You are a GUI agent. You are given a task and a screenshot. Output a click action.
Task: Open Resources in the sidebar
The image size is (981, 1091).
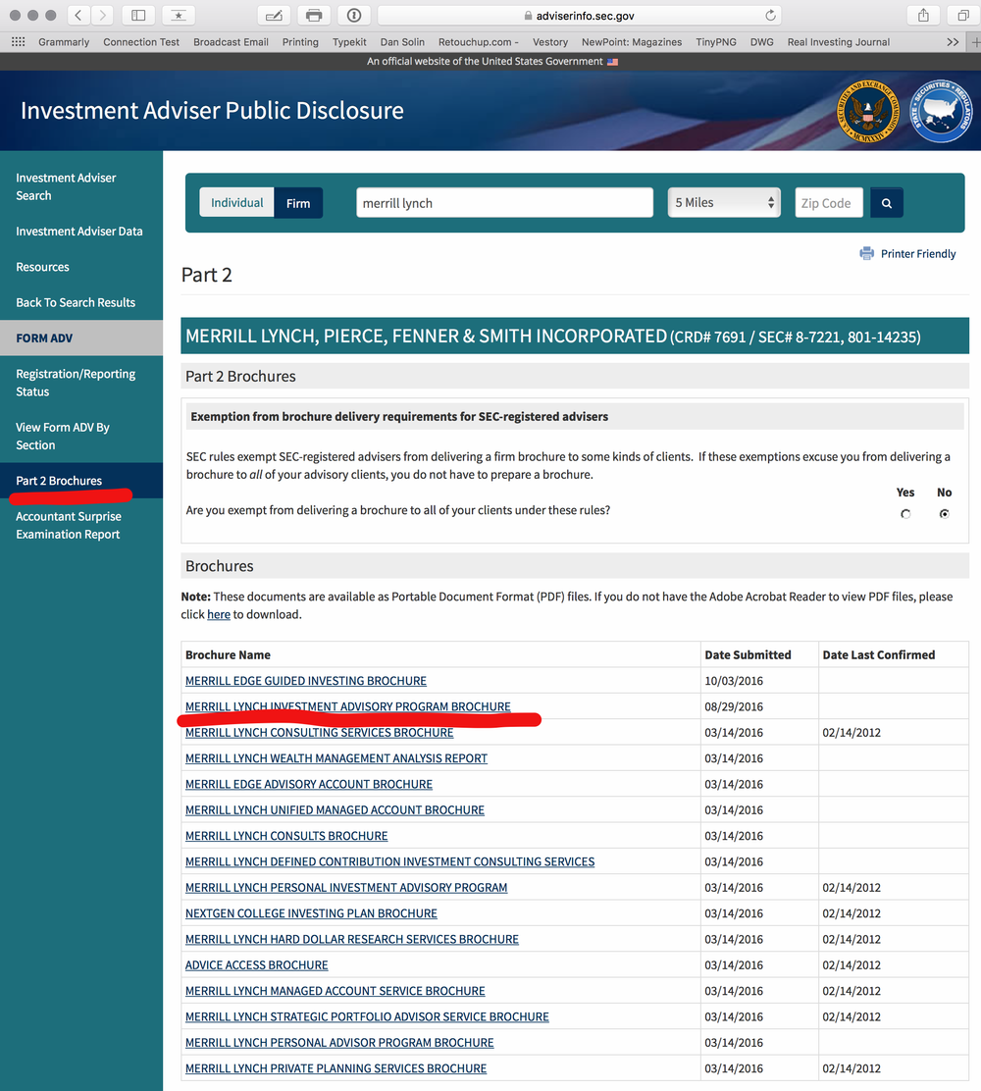(42, 267)
